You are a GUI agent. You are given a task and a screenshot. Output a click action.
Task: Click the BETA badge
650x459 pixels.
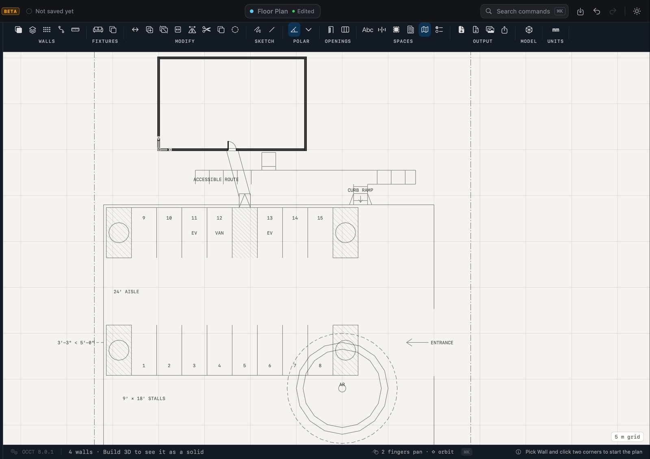(11, 11)
